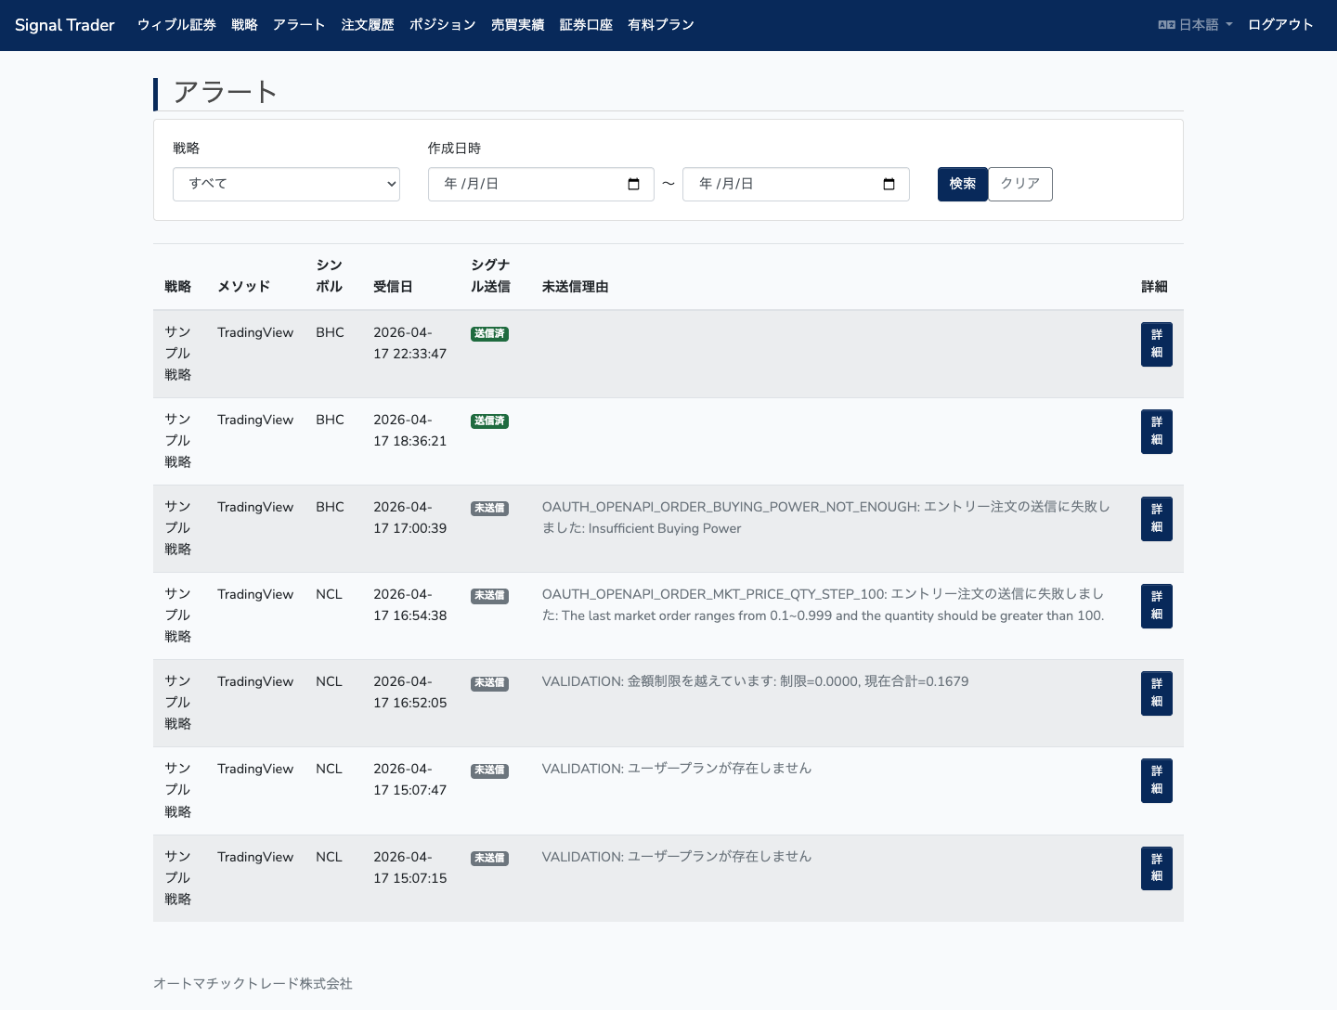The height and width of the screenshot is (1010, 1337).
Task: Click the オートマチックトレード株式会社 footer text
Action: point(253,984)
